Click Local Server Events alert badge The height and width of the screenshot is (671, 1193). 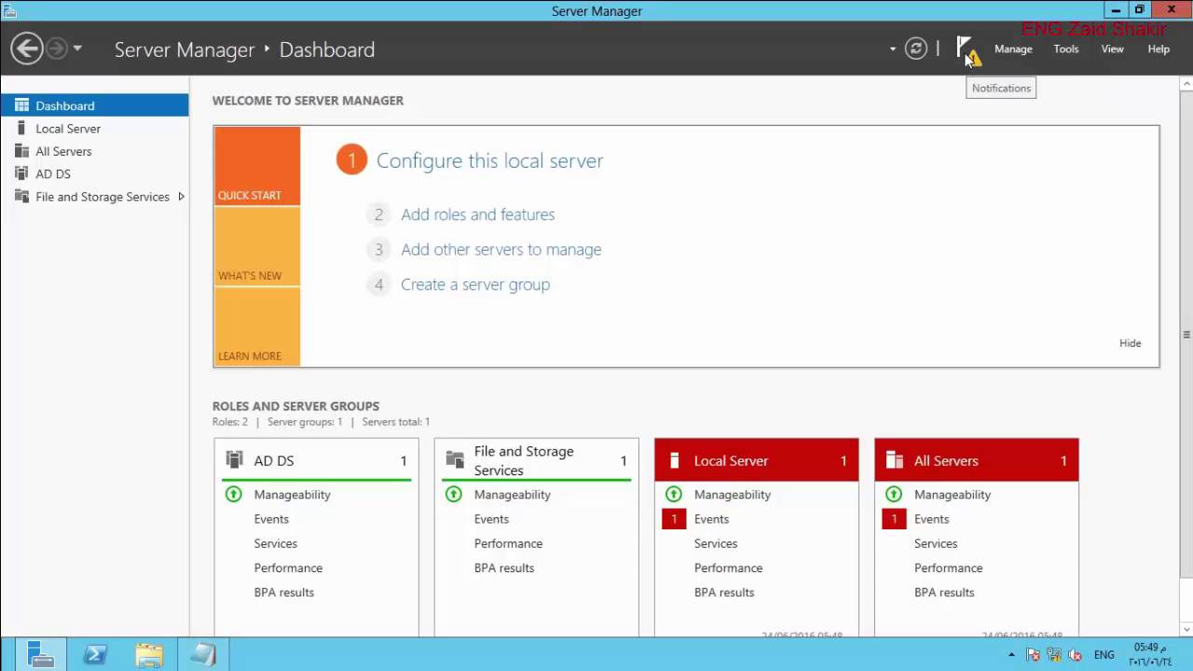pos(674,519)
